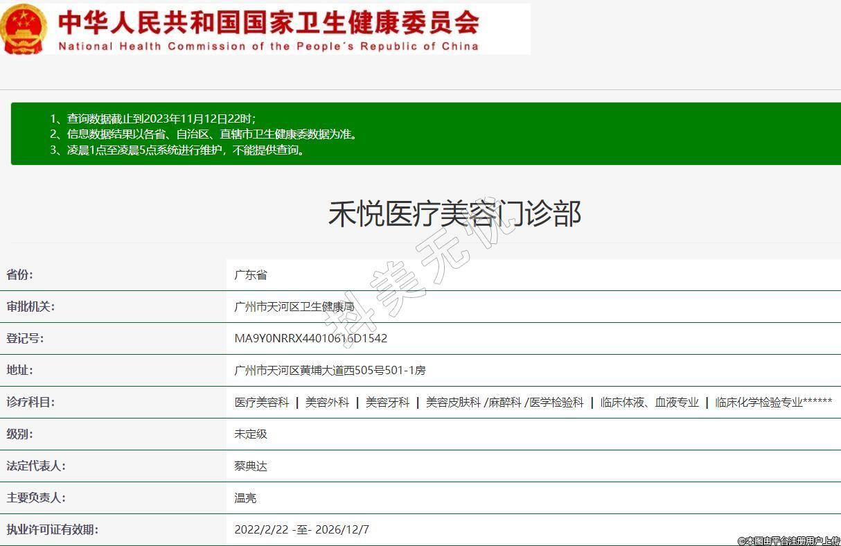Select the third notice line about system maintenance
Screen dimensions: 841x546
pos(177,150)
